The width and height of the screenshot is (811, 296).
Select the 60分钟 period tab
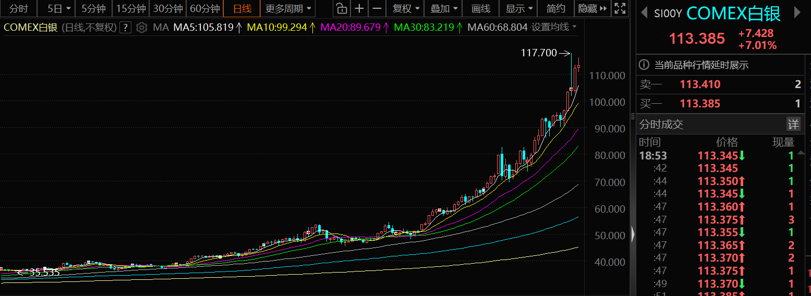(x=204, y=8)
